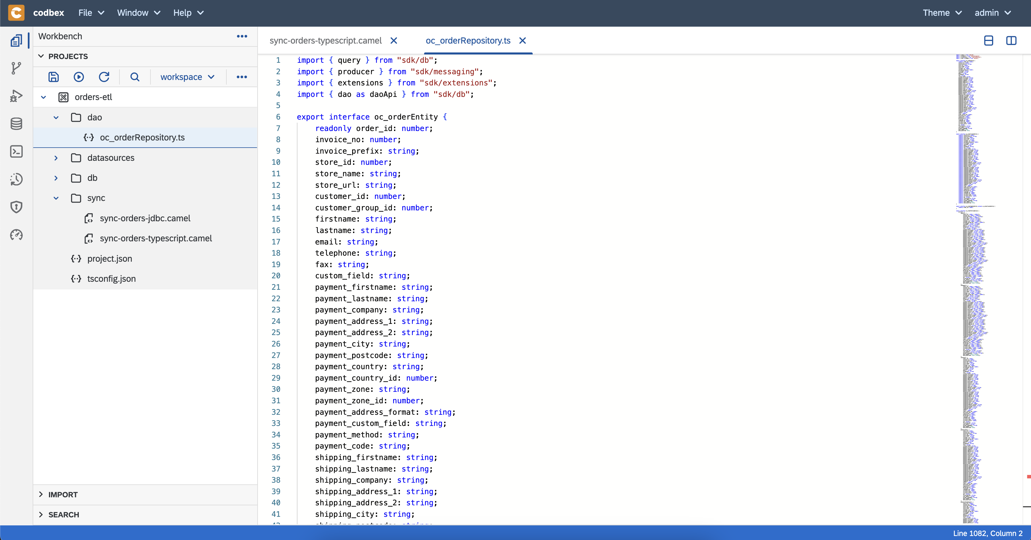
Task: Click the run/play icon in the toolbar
Action: [x=80, y=76]
